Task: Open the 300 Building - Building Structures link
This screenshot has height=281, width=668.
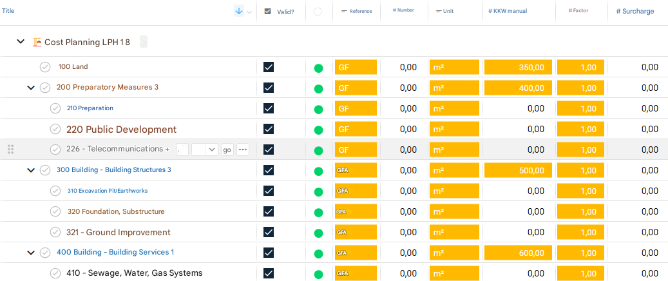Action: point(113,170)
